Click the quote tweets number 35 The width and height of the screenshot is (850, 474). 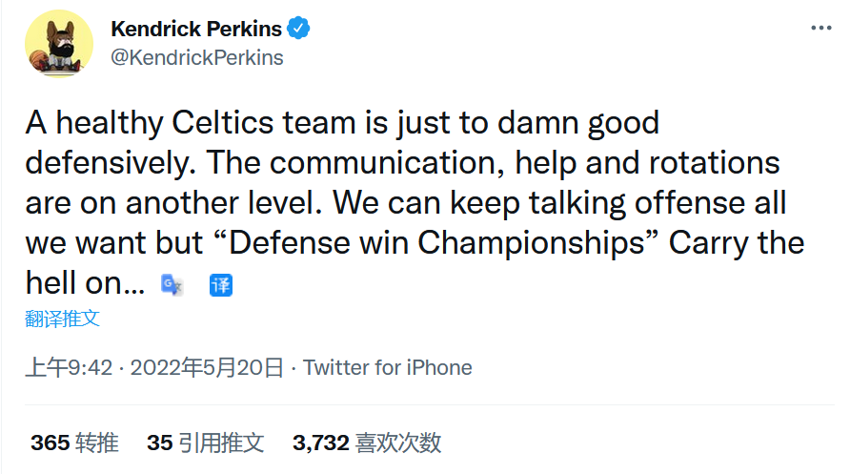coord(159,443)
